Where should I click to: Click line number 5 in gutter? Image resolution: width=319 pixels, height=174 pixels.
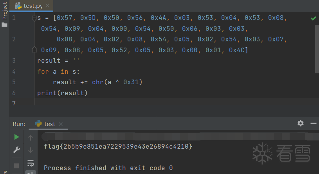pyautogui.click(x=14, y=82)
